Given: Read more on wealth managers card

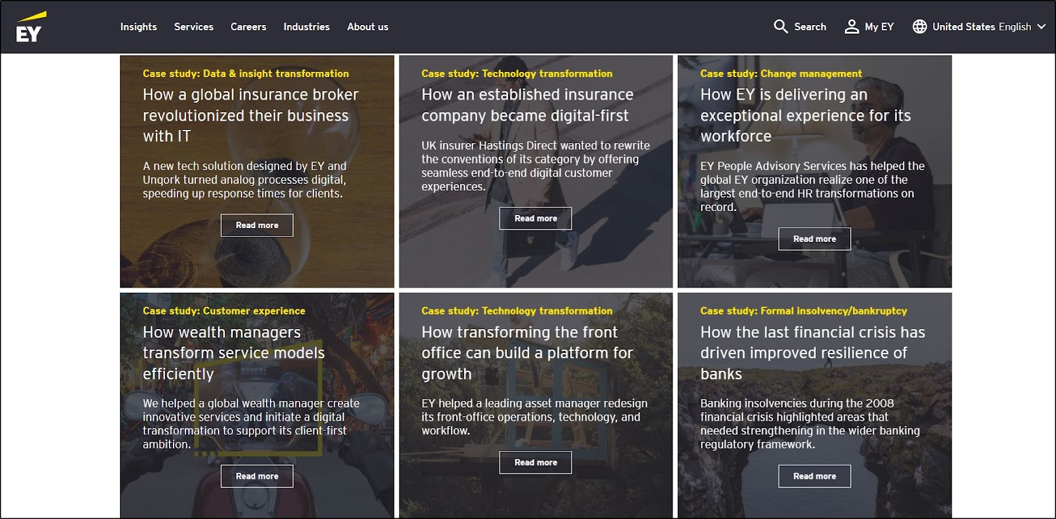Looking at the screenshot, I should point(257,476).
